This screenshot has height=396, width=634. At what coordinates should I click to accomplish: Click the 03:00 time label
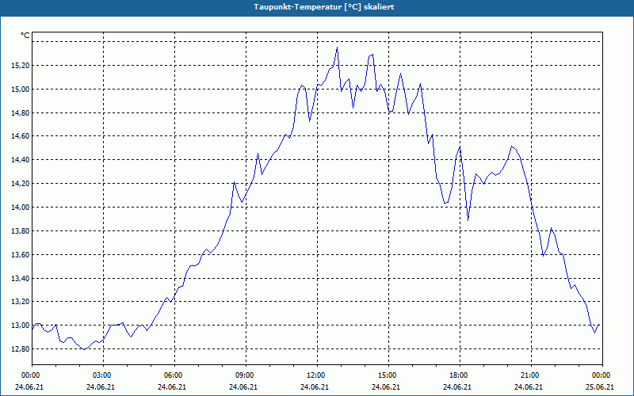point(104,375)
